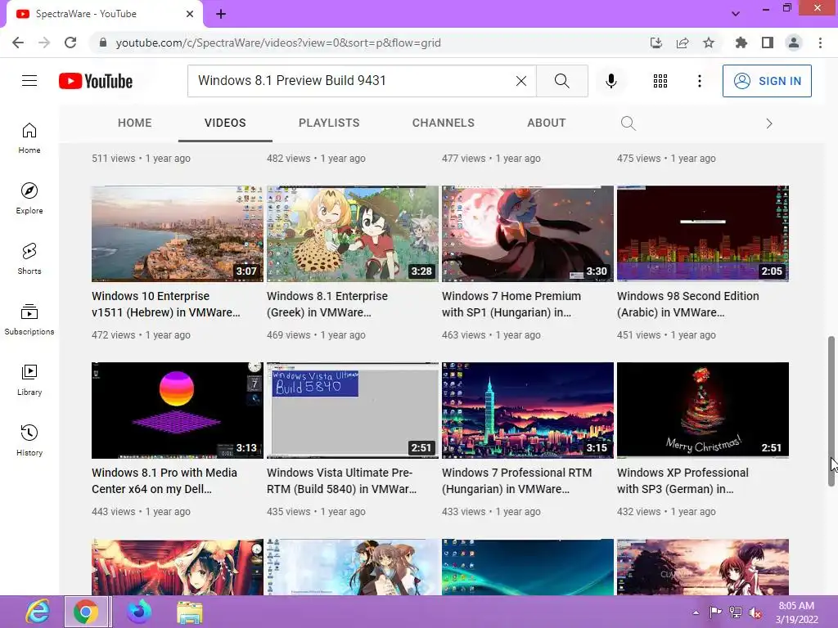The width and height of the screenshot is (838, 628).
Task: Open Chrome profile avatar
Action: 794,43
